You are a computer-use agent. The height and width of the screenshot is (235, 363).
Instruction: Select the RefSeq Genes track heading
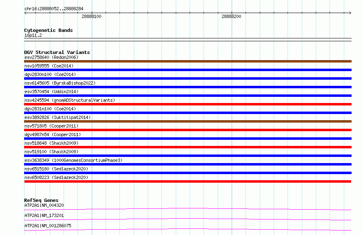click(x=41, y=200)
